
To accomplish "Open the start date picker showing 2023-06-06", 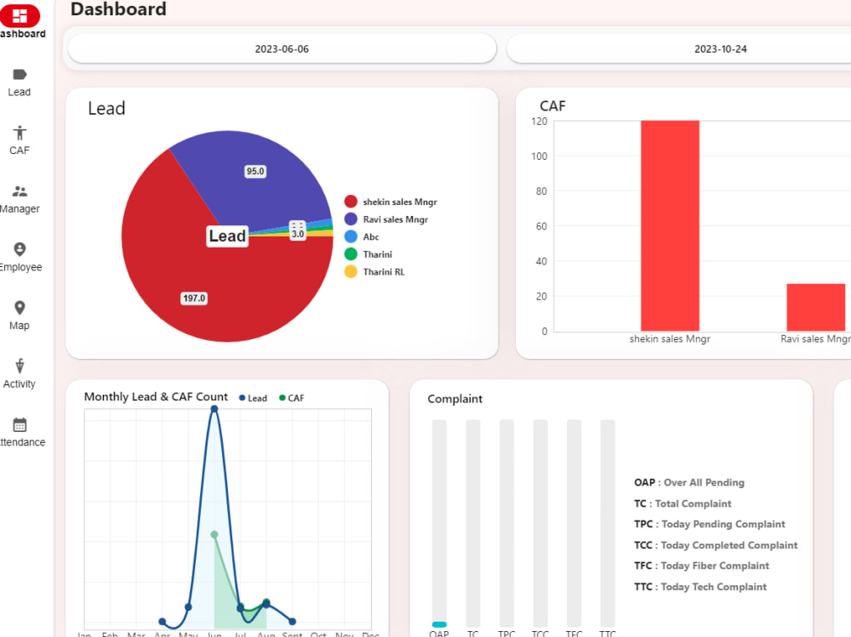I will click(x=281, y=48).
